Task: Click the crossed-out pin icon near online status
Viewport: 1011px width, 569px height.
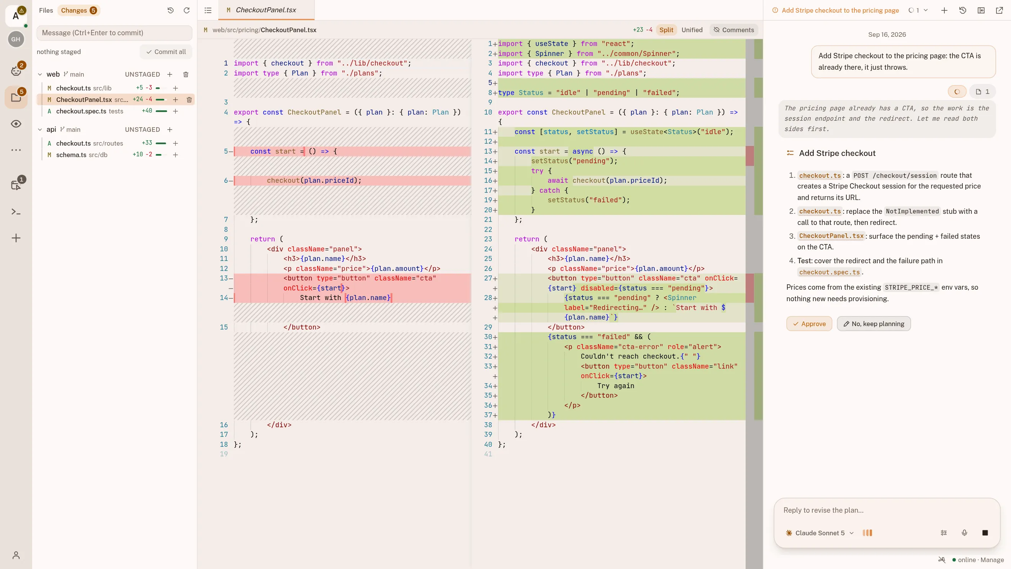Action: click(x=942, y=560)
